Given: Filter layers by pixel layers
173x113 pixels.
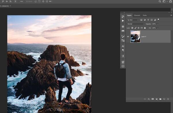Looking at the screenshot, I should point(141,20).
